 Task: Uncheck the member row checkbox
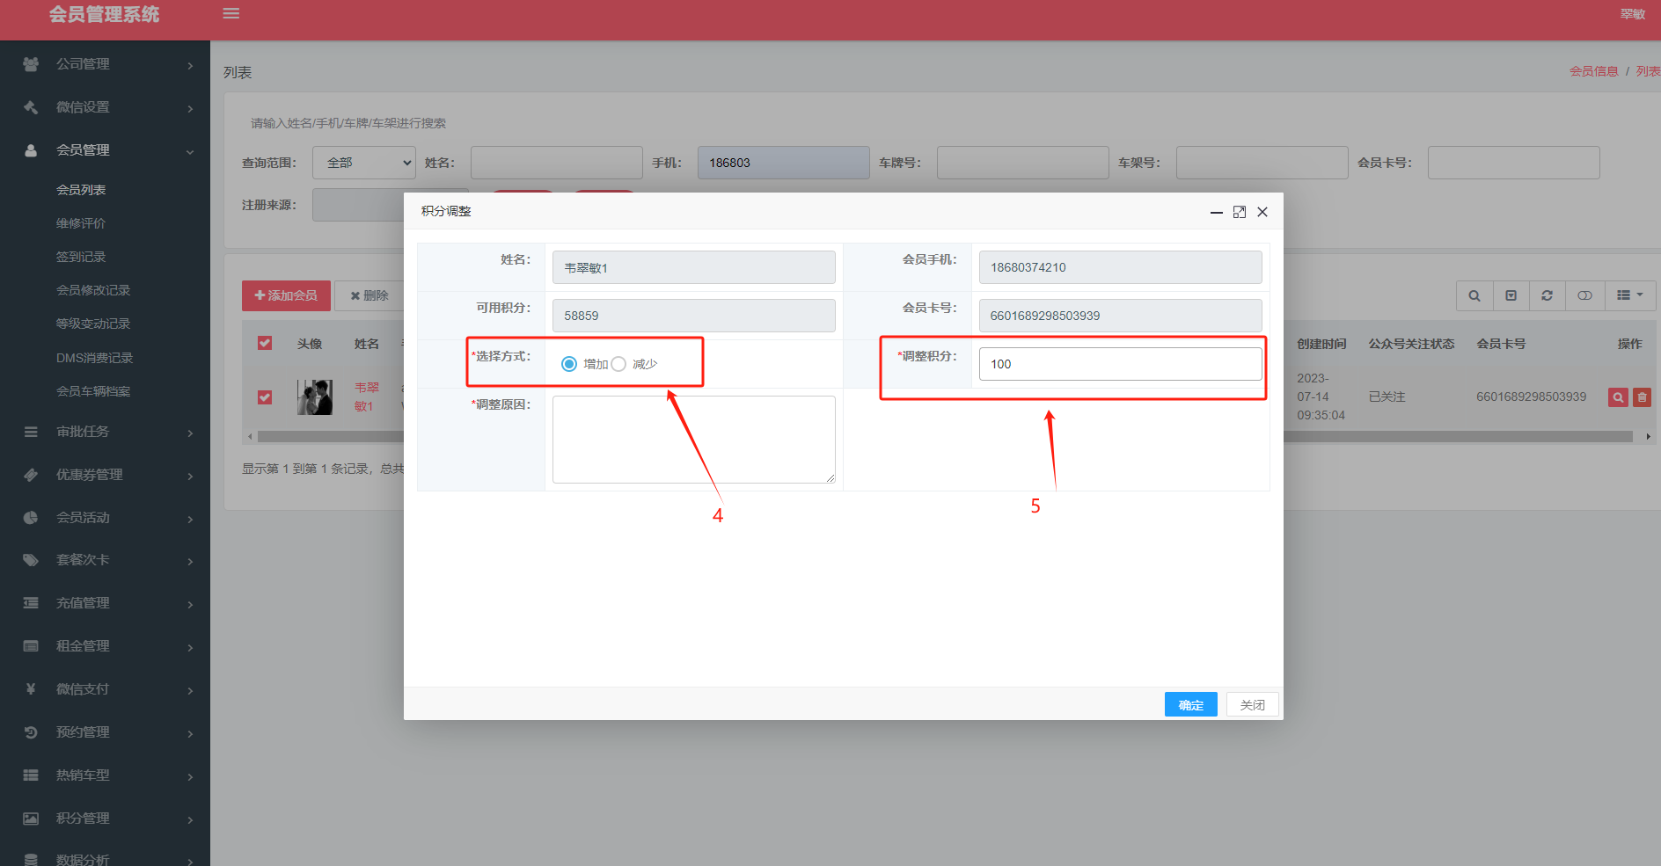click(x=265, y=397)
